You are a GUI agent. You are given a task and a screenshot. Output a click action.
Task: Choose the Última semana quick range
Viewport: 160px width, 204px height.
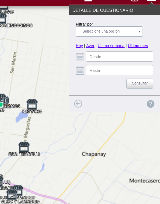click(x=111, y=46)
